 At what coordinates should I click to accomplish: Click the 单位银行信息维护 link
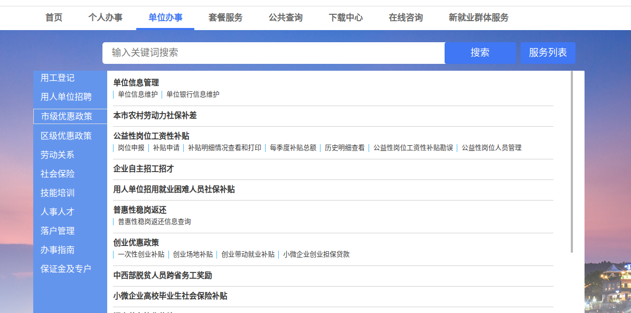193,94
